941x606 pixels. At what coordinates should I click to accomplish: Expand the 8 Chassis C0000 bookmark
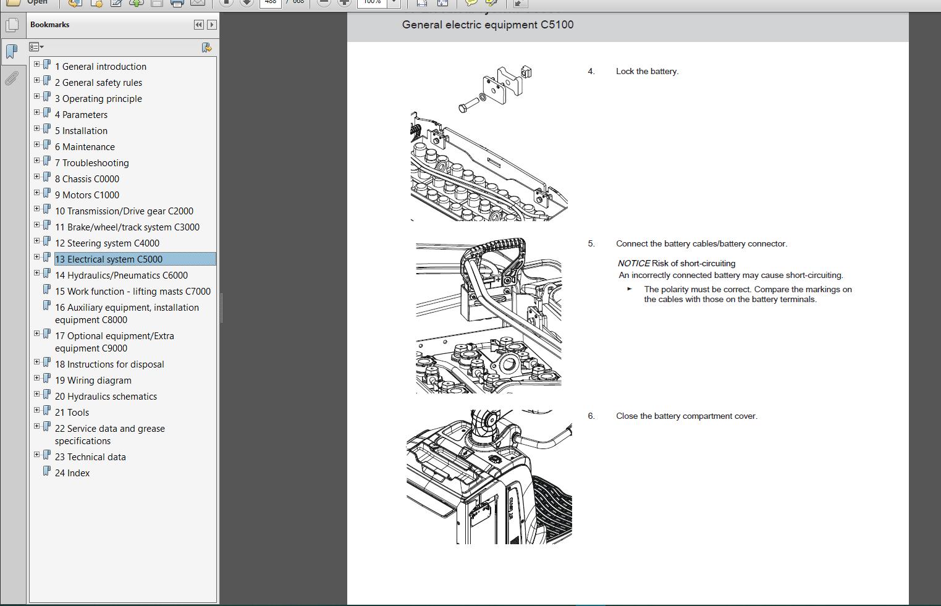point(36,177)
